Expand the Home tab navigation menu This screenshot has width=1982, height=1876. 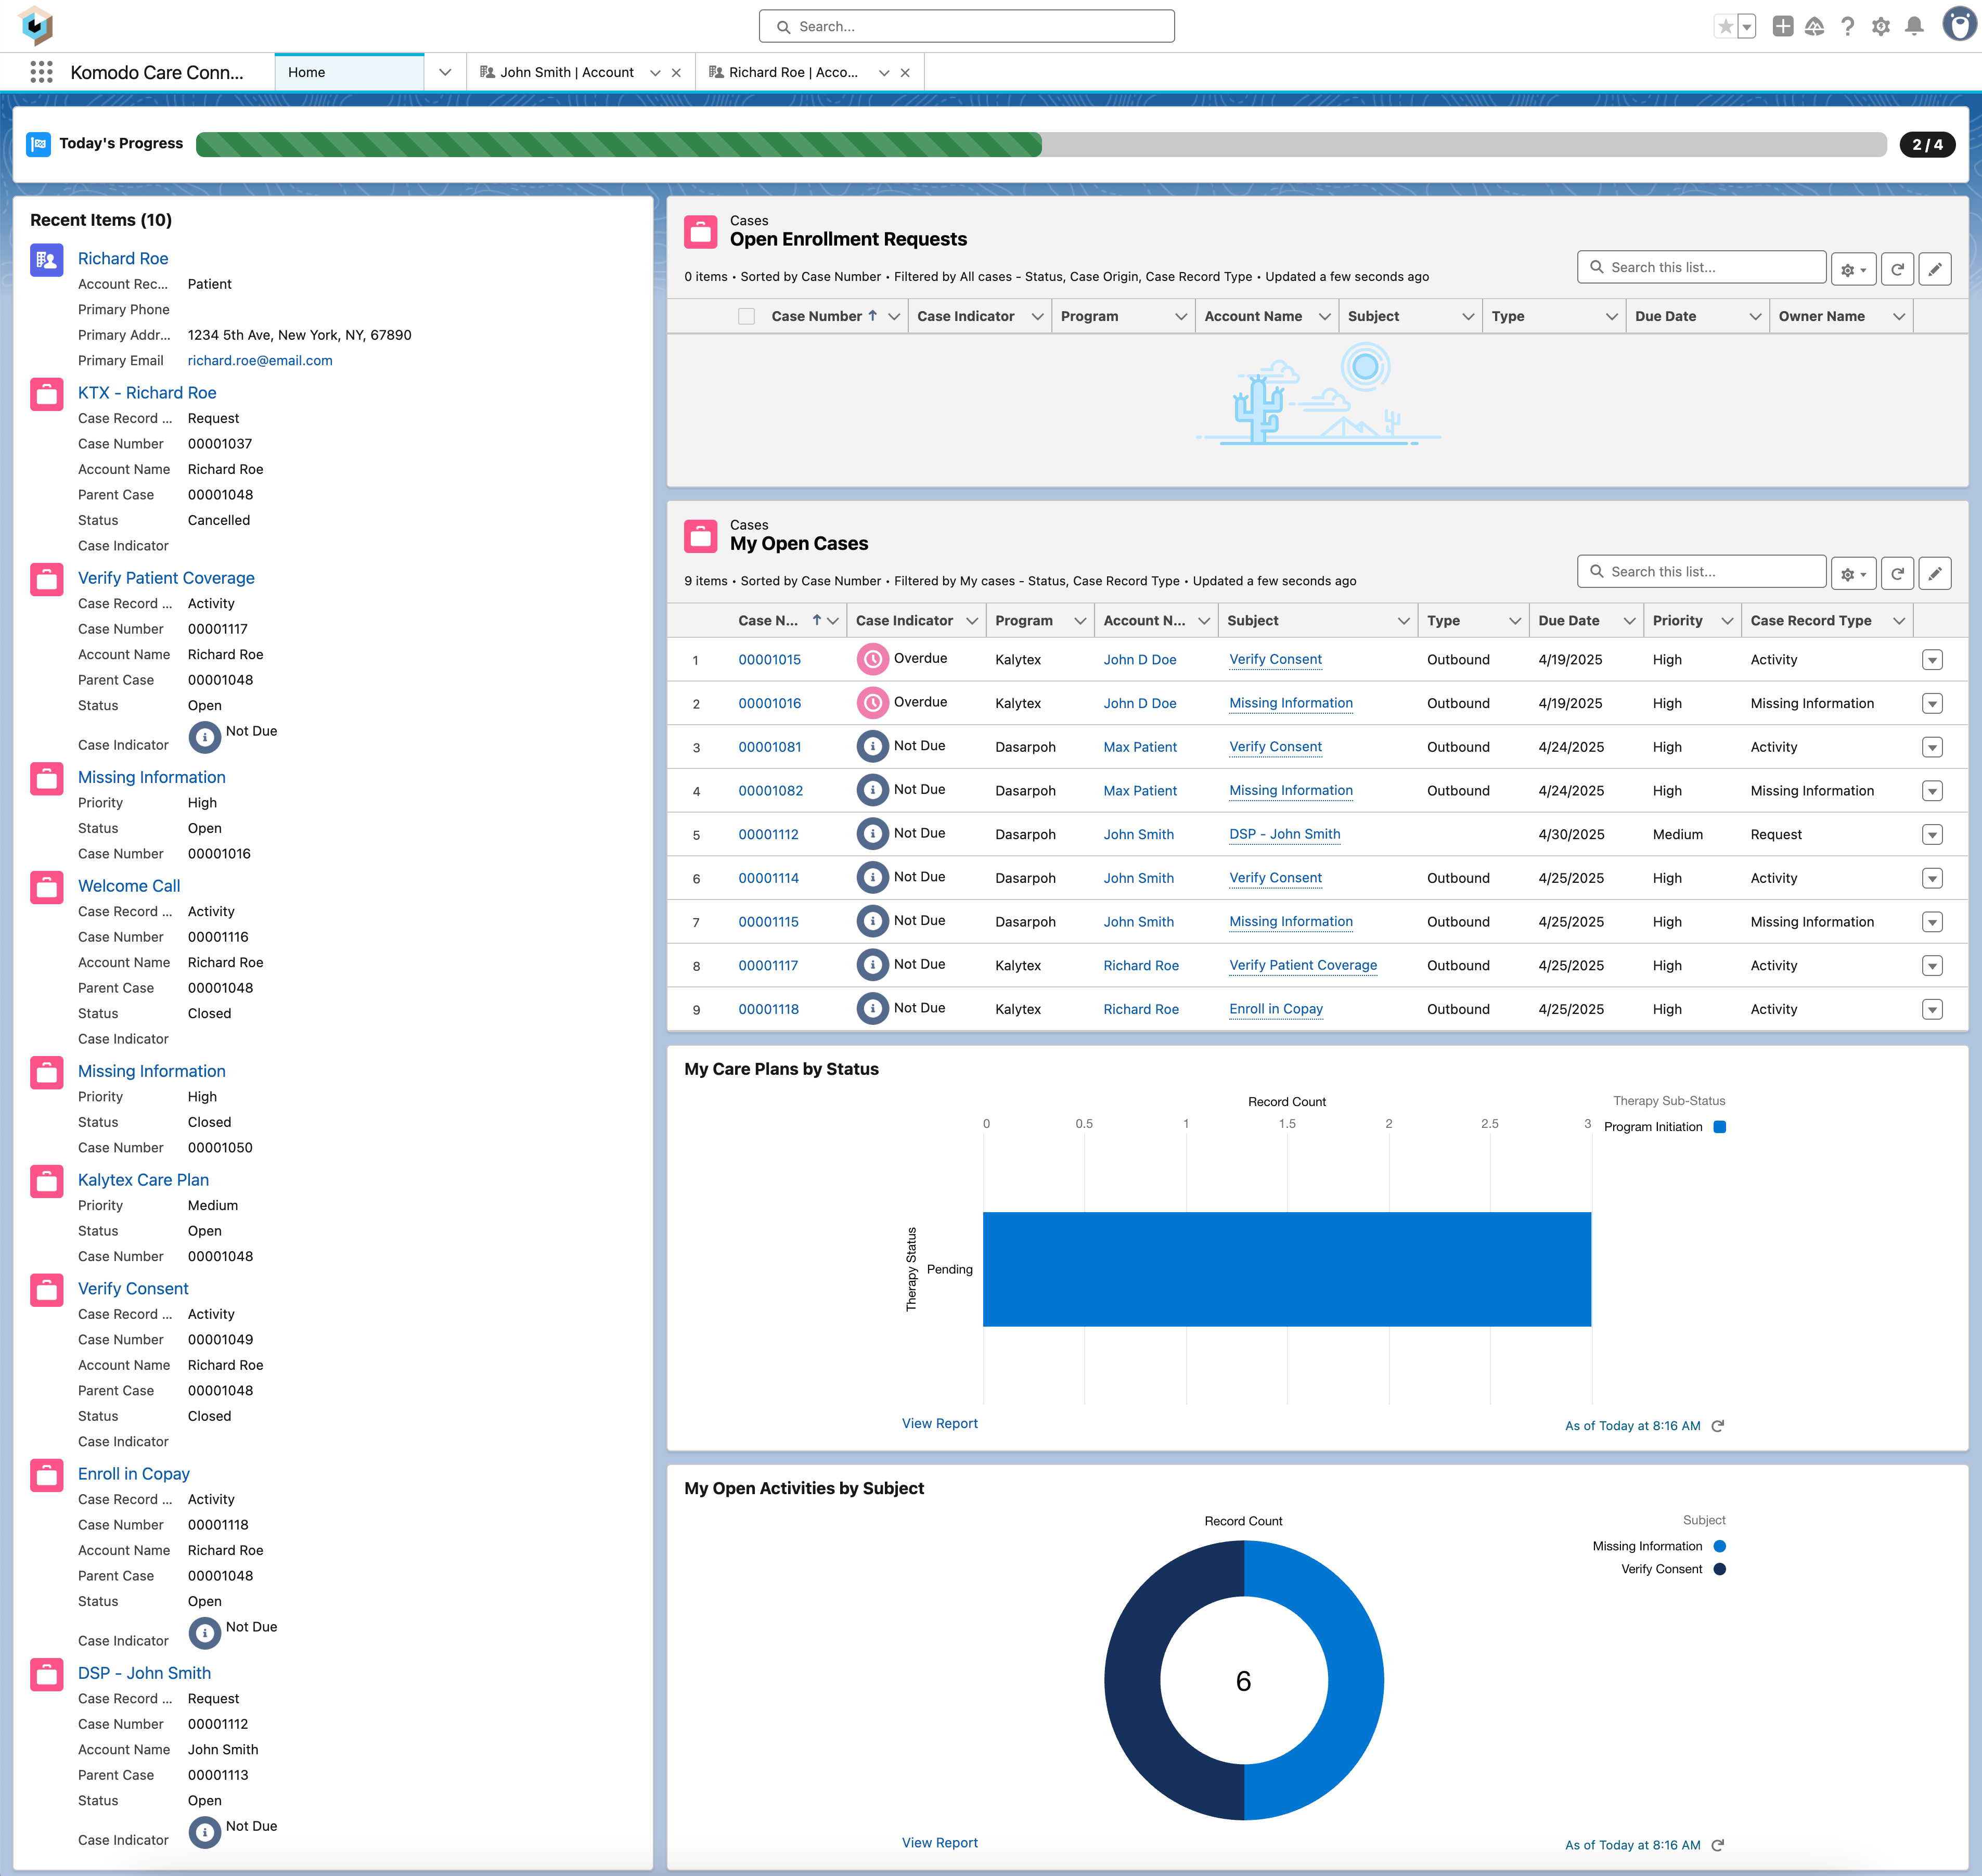(x=445, y=72)
